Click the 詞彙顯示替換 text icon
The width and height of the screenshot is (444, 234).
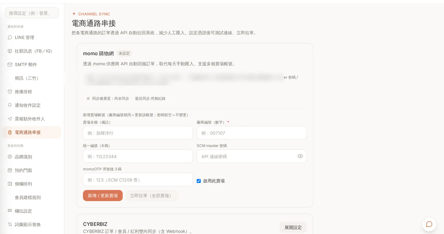(x=10, y=225)
